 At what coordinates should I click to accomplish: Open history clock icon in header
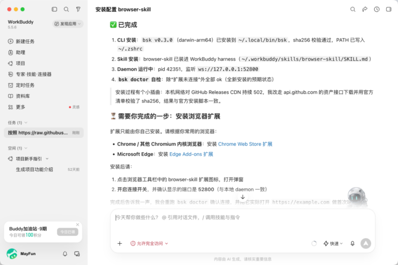377,9
